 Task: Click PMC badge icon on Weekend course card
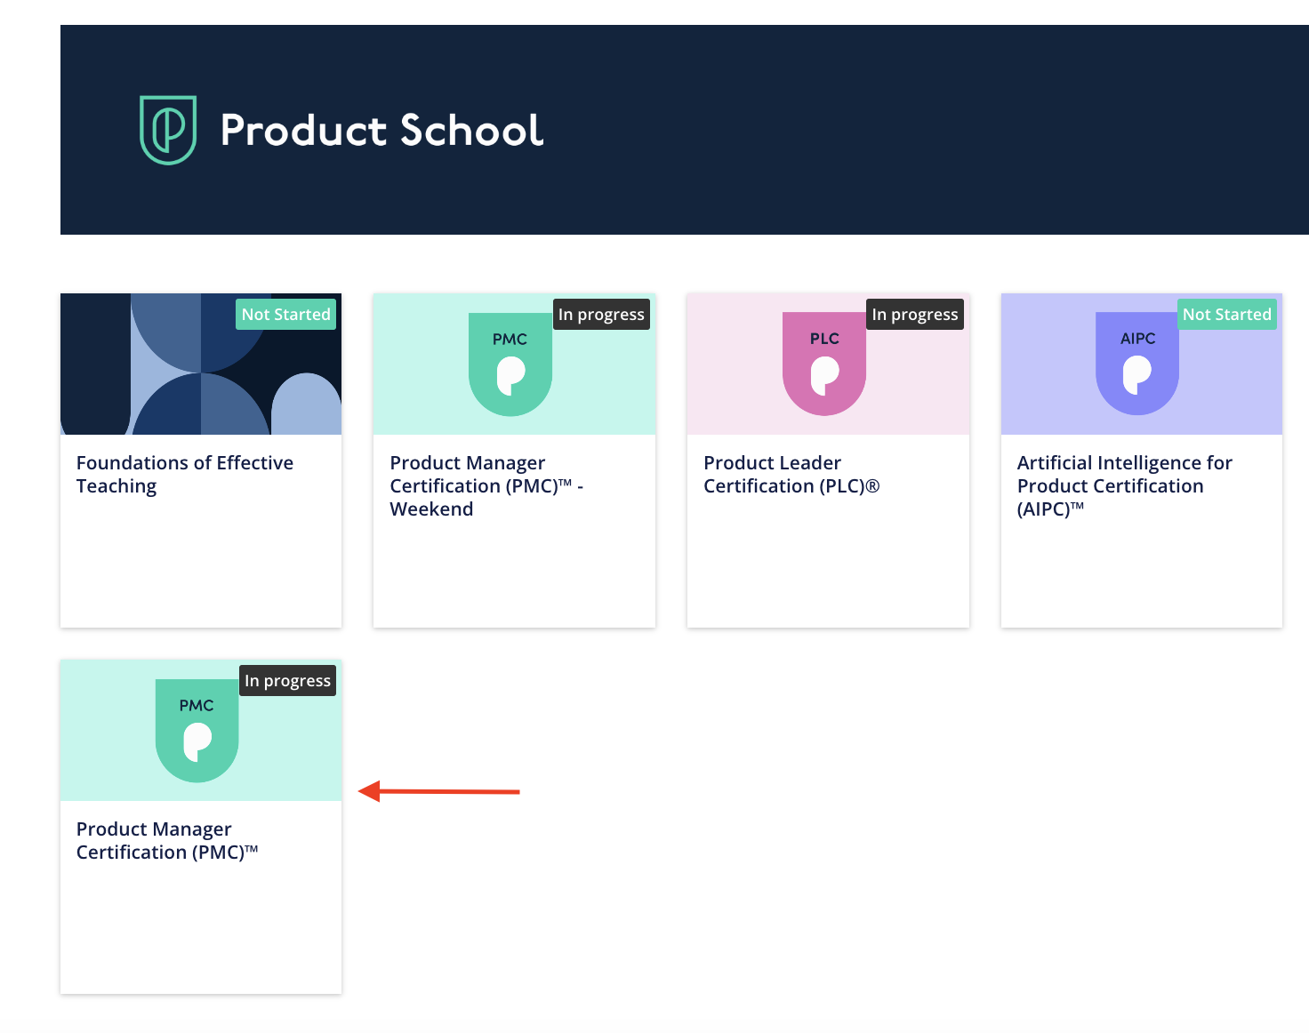click(510, 364)
